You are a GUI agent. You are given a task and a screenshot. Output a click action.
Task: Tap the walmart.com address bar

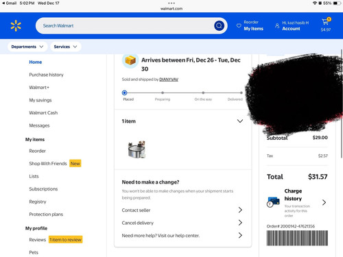171,9
